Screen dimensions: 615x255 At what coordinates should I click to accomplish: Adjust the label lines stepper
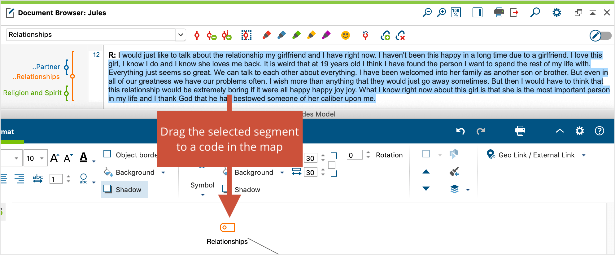pos(68,179)
